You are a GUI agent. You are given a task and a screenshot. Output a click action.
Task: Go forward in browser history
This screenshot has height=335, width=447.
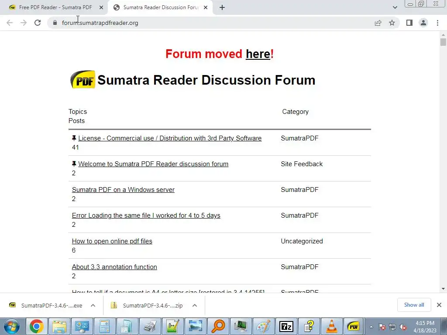coord(24,23)
